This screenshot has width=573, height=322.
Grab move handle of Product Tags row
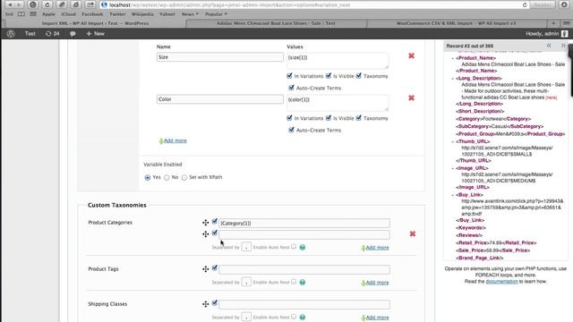205,269
